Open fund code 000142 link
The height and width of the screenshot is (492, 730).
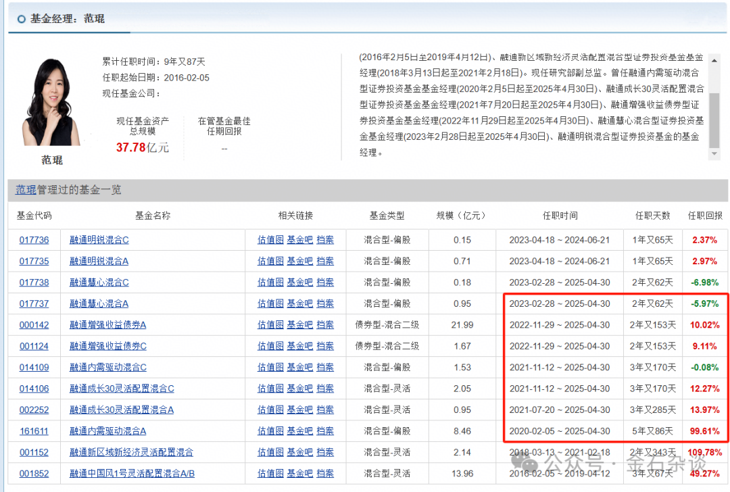[34, 325]
